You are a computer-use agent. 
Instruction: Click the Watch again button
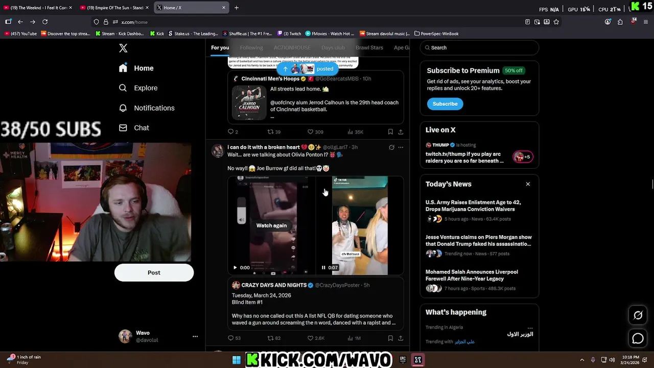click(271, 225)
